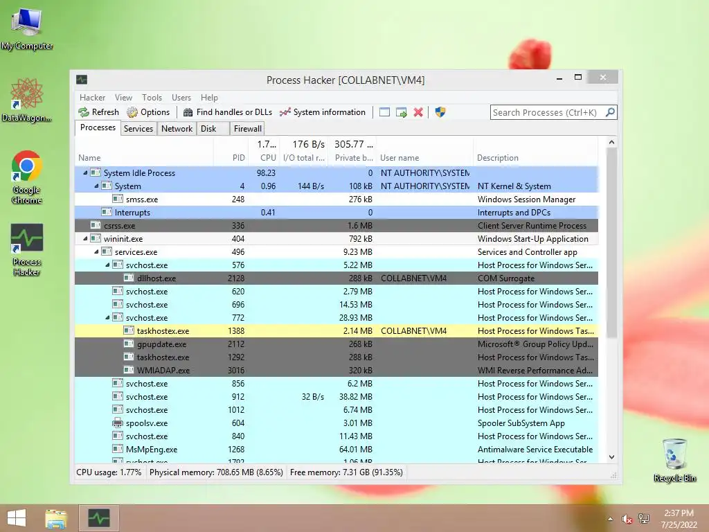Open the View menu
The height and width of the screenshot is (532, 709).
coord(123,98)
